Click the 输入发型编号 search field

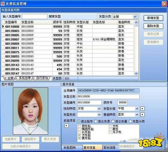click(34, 17)
